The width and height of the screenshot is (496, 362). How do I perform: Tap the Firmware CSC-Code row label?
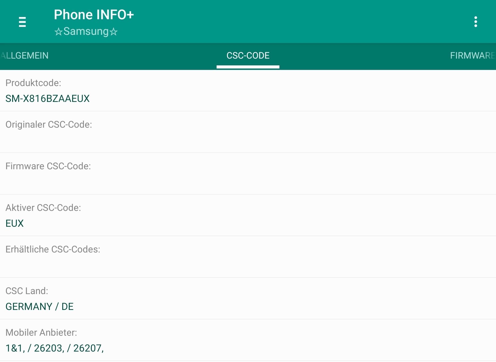48,166
